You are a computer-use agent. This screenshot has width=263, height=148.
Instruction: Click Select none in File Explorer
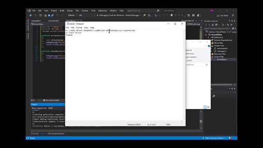coord(190,54)
